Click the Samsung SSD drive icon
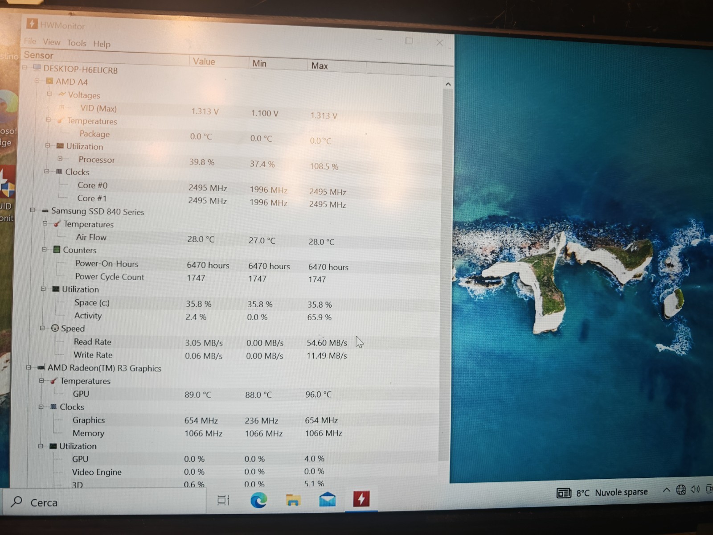The image size is (713, 535). 45,210
